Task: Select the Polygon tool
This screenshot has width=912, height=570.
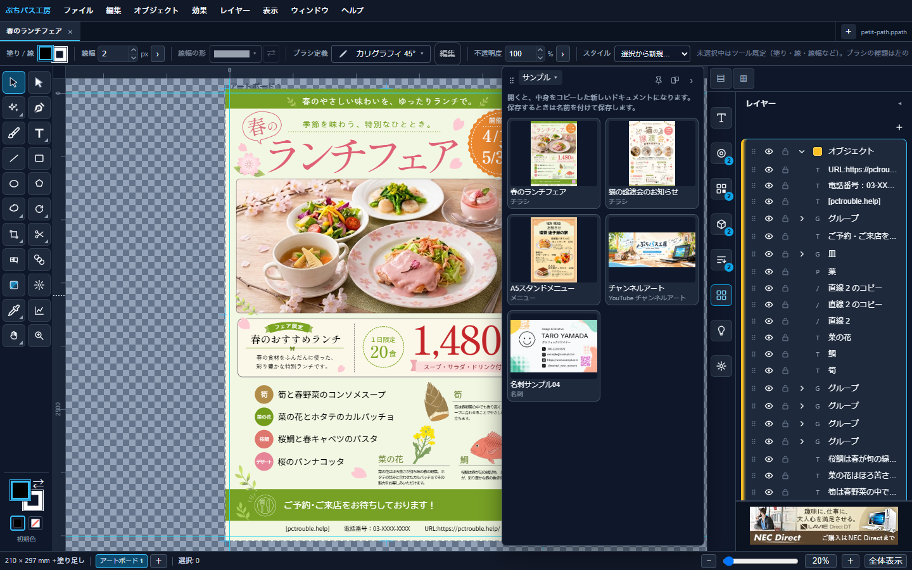Action: 39,184
